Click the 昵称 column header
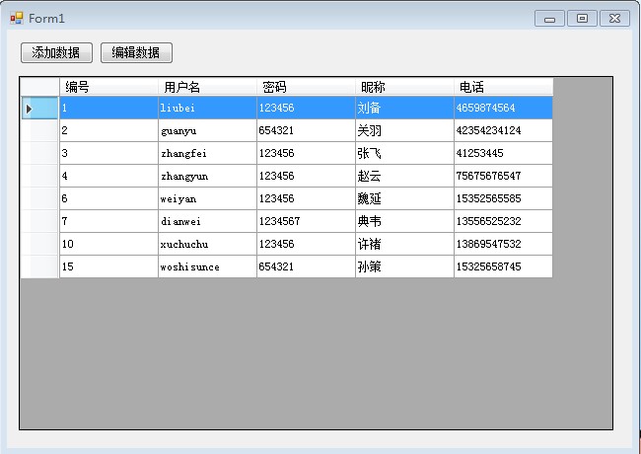The height and width of the screenshot is (454, 641). (x=404, y=87)
